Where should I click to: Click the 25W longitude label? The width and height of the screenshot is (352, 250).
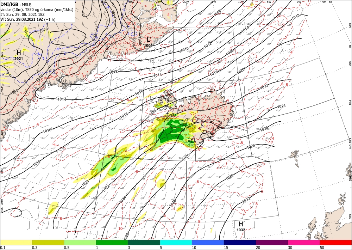[158, 2]
